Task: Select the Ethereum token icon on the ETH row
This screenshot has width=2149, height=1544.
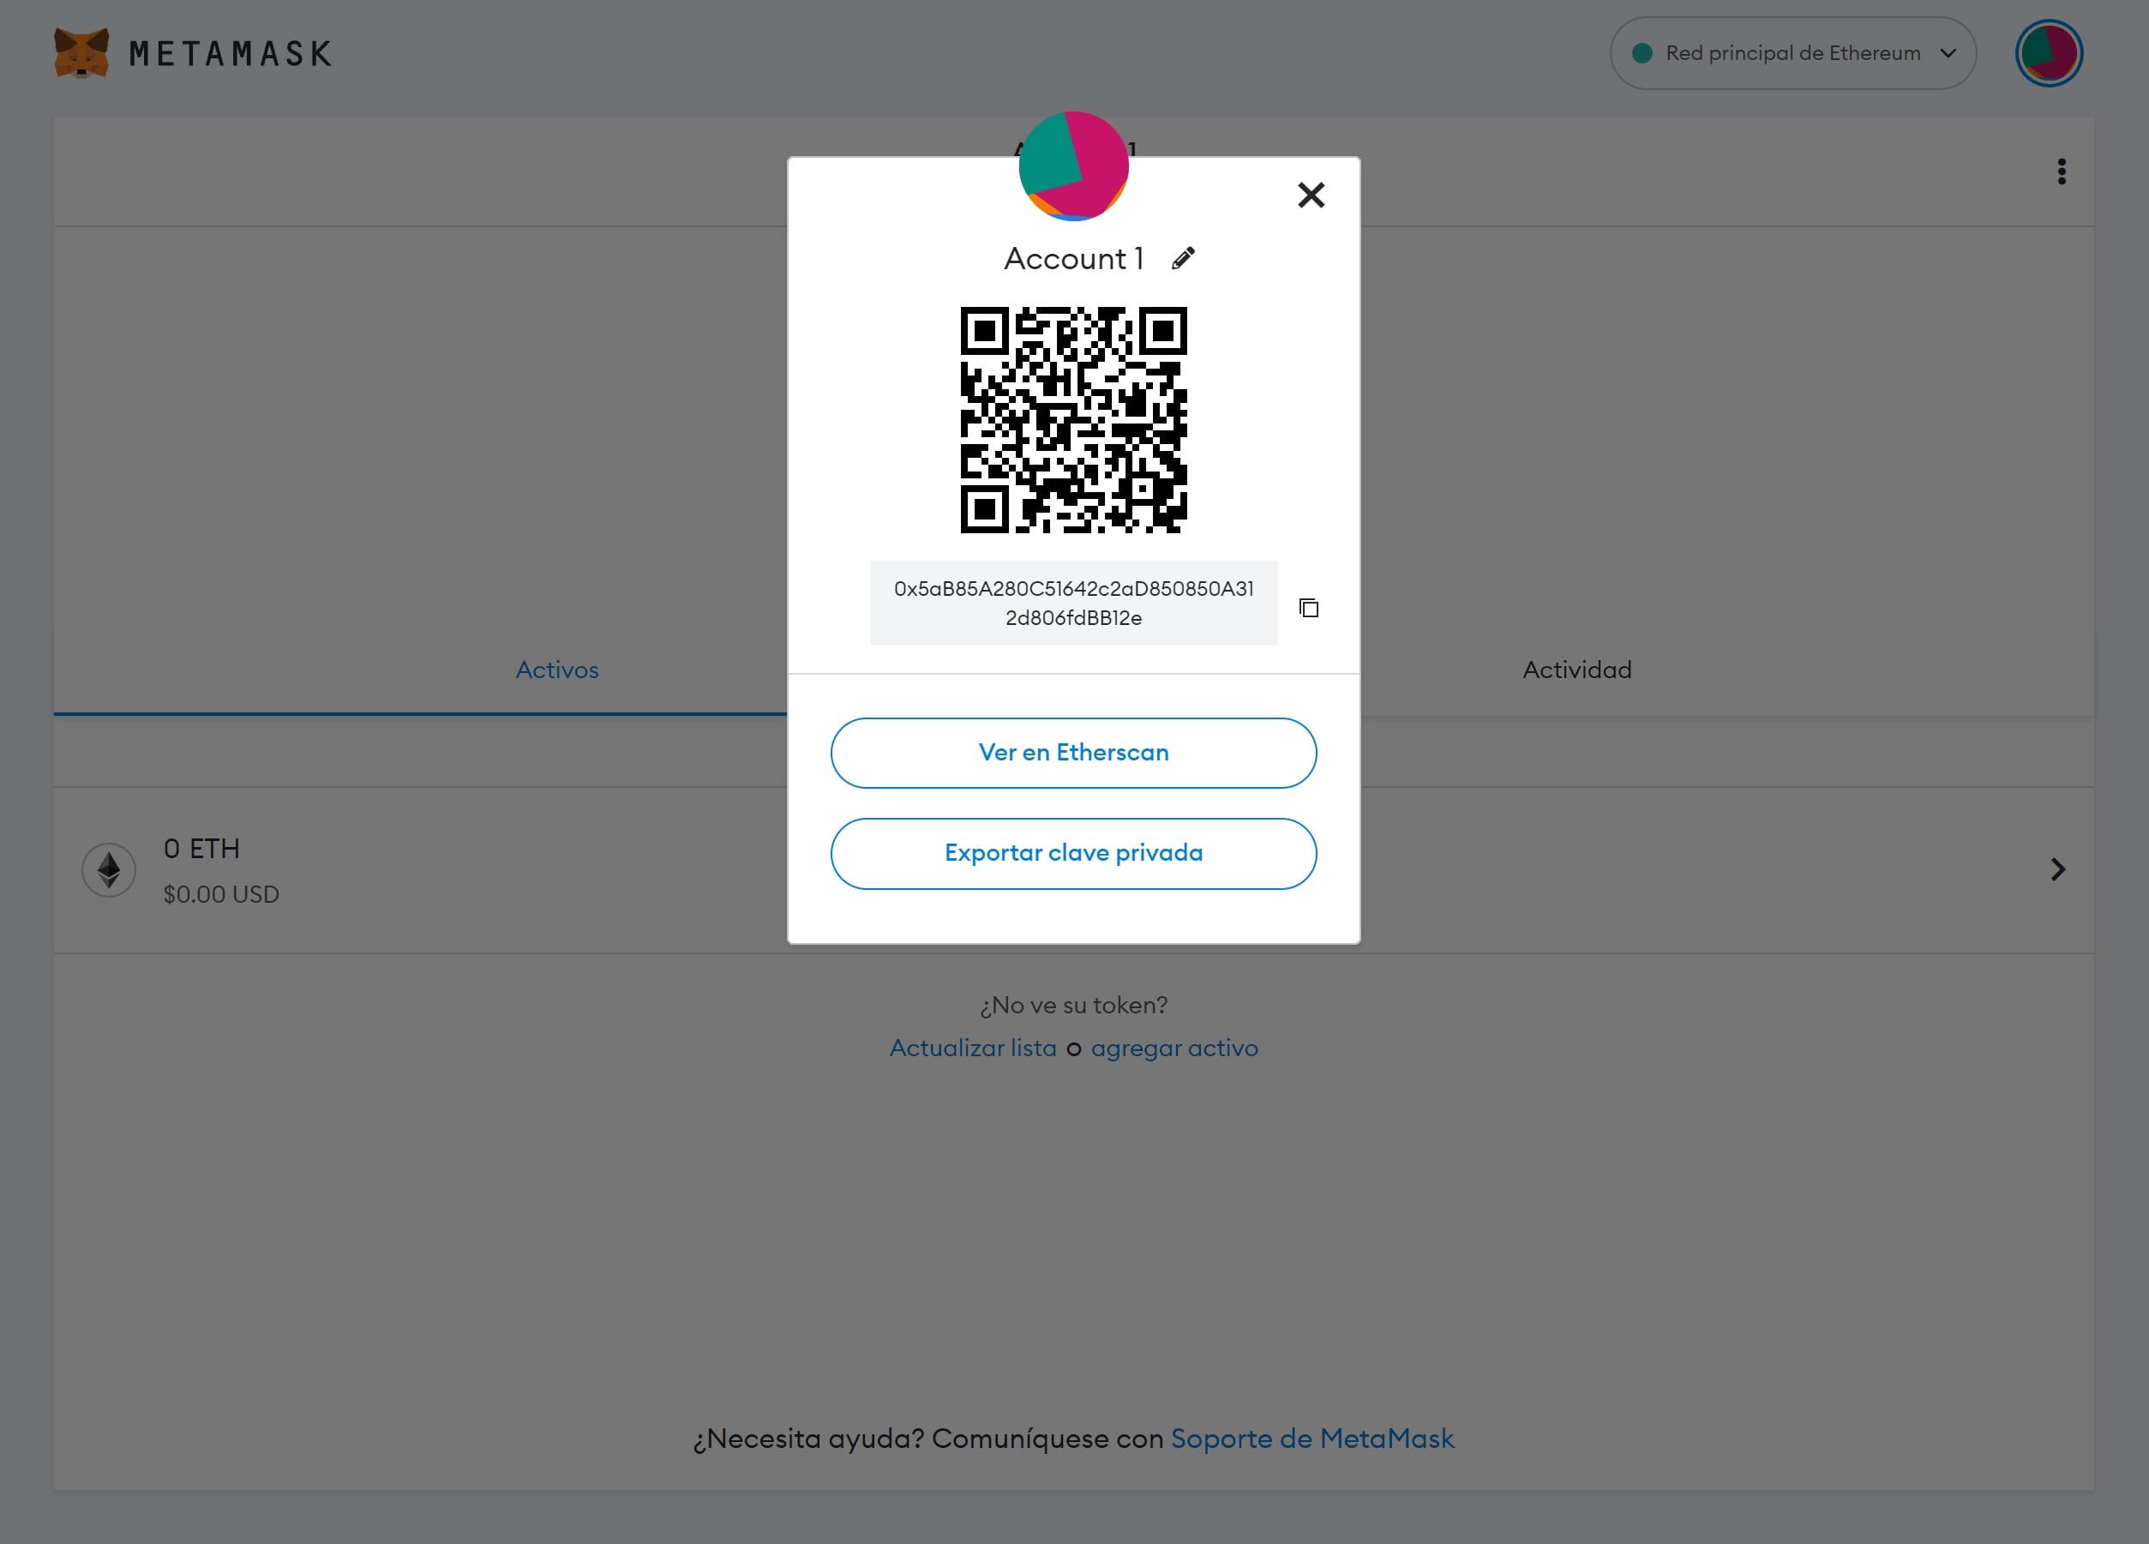Action: point(109,868)
